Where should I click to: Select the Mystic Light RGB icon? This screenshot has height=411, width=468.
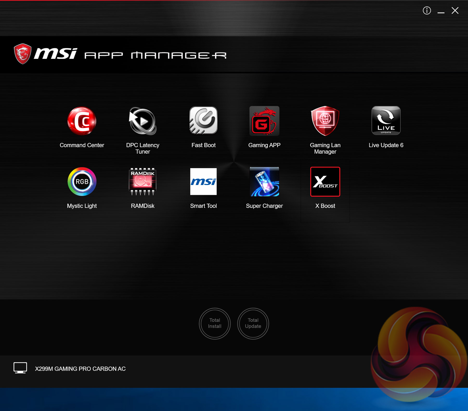pos(82,182)
